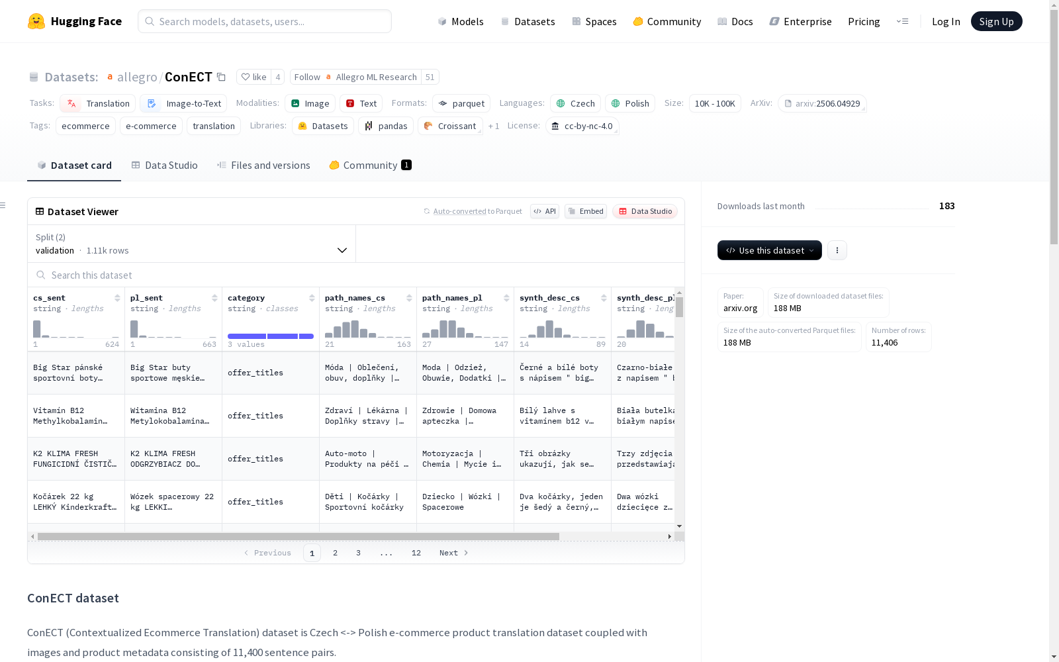Open the cc-by-nc-4.0 license tag
1059x662 pixels.
pyautogui.click(x=582, y=126)
